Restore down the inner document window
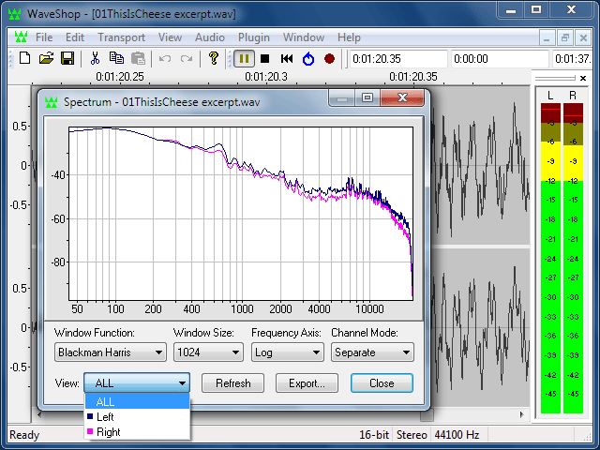Image resolution: width=600 pixels, height=450 pixels. coord(564,37)
